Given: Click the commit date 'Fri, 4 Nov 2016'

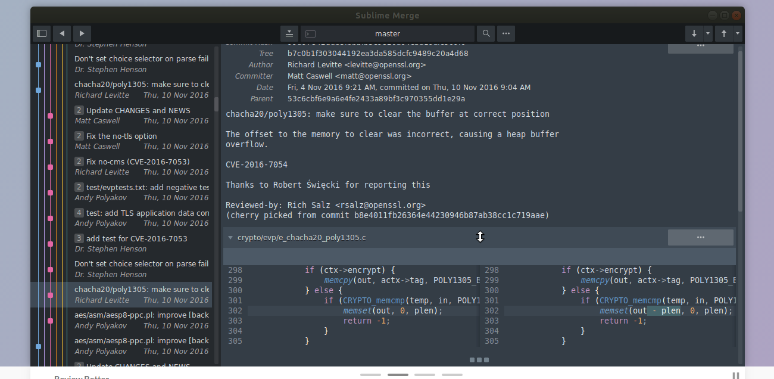Looking at the screenshot, I should coord(409,88).
